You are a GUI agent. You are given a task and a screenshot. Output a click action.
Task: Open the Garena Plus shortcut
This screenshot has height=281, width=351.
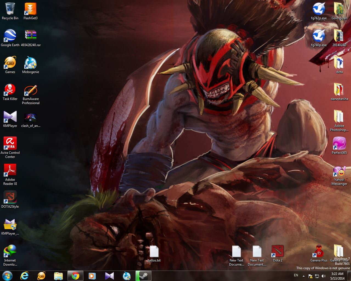tap(319, 254)
